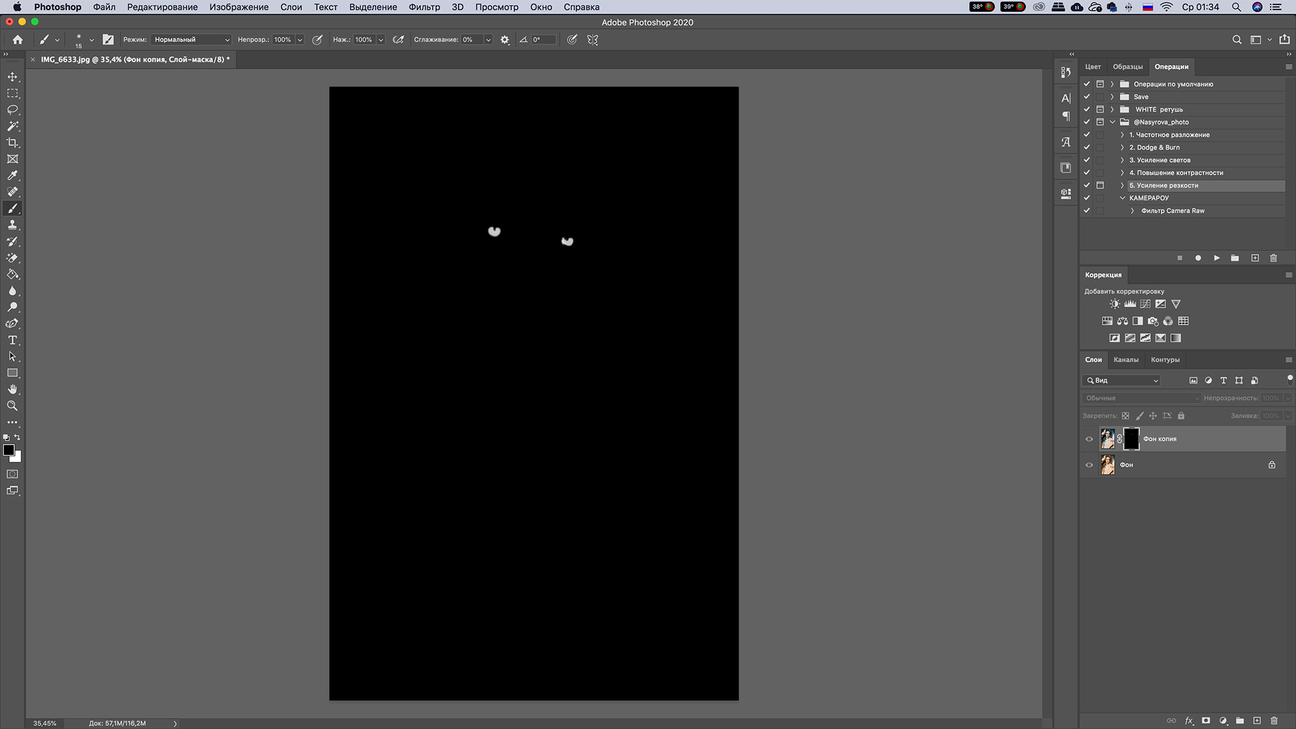The width and height of the screenshot is (1296, 729).
Task: Switch to the Контуры tab
Action: pyautogui.click(x=1165, y=360)
